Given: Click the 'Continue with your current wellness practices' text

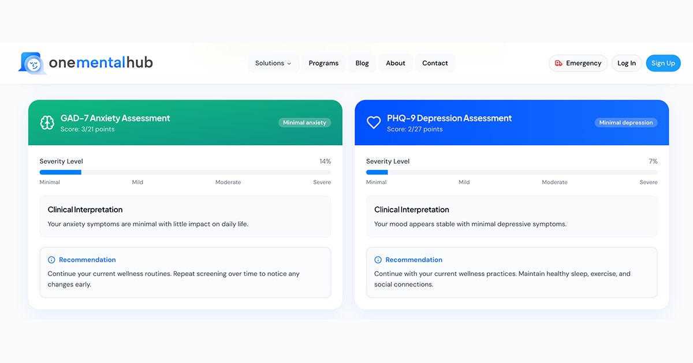Looking at the screenshot, I should click(502, 279).
